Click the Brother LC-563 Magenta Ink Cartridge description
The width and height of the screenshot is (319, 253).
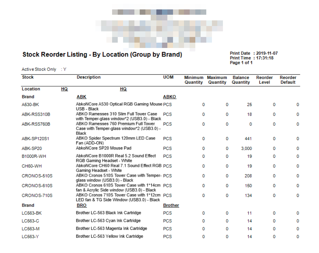(x=111, y=229)
